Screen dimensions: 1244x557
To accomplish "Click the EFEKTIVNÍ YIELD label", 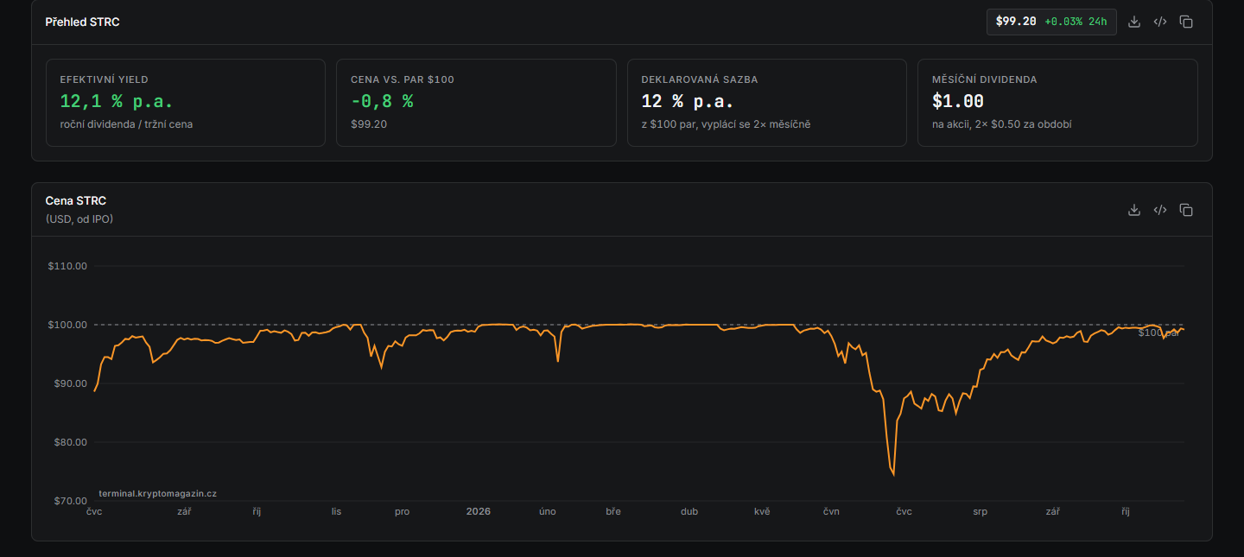I will click(104, 79).
